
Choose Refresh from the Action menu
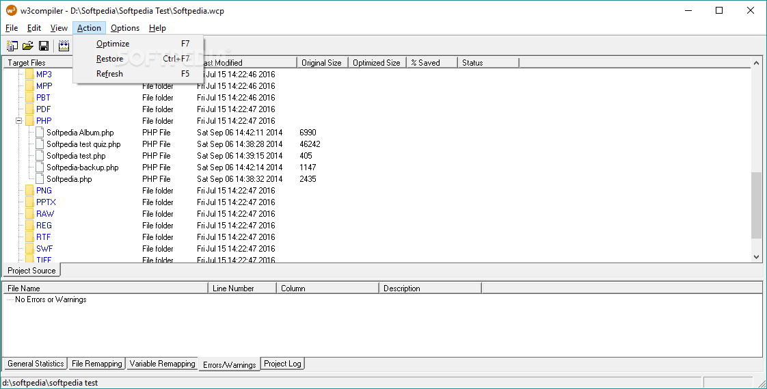pyautogui.click(x=139, y=74)
